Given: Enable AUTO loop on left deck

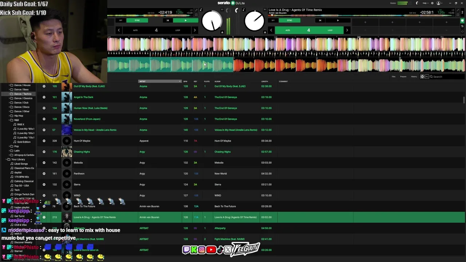Looking at the screenshot, I should [135, 30].
